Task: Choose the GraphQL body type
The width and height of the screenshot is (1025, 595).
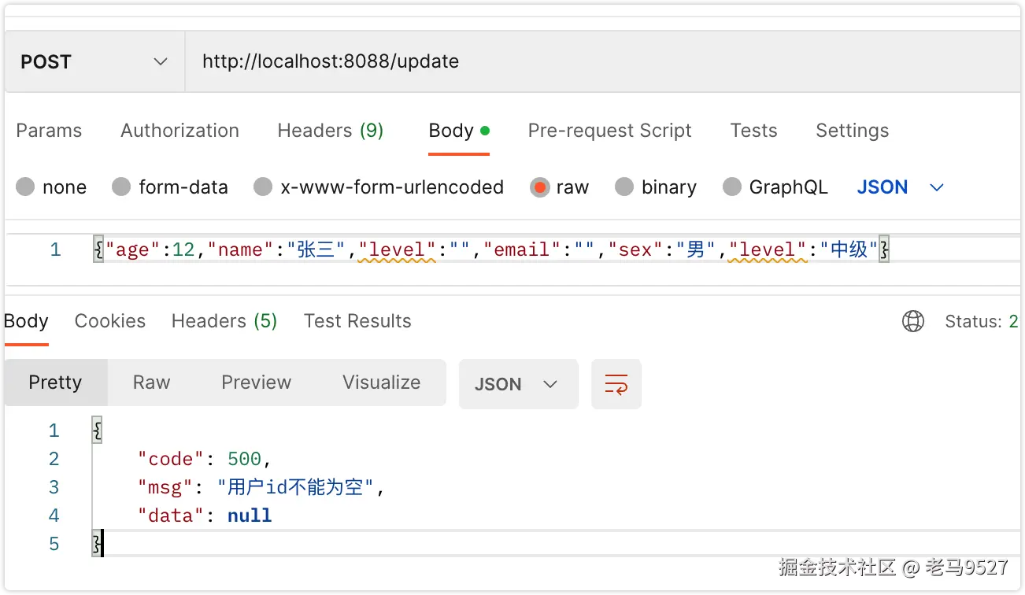Action: [x=732, y=187]
